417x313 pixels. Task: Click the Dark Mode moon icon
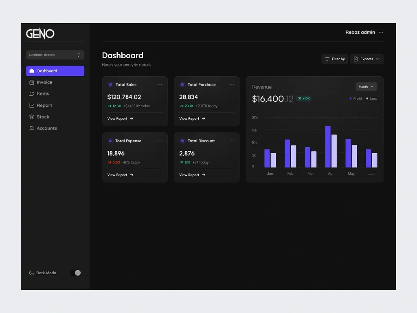(31, 273)
